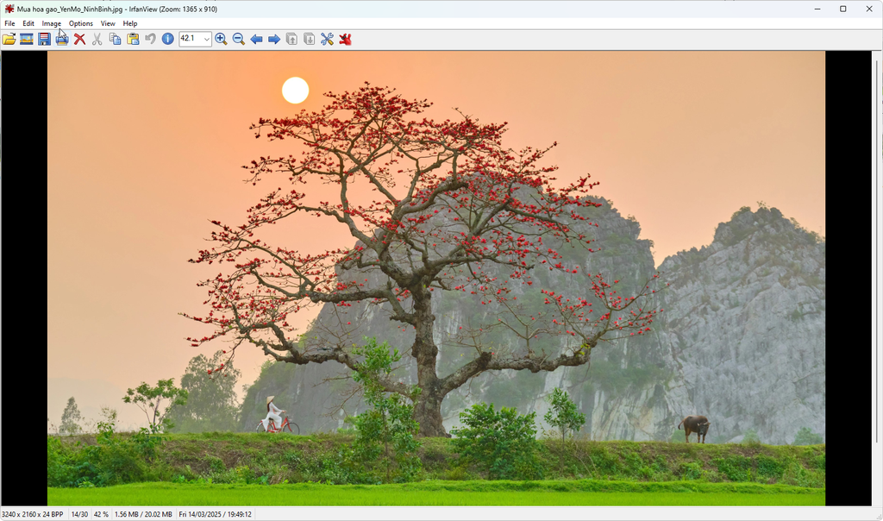Click the previous page icon
883x521 pixels.
[291, 39]
